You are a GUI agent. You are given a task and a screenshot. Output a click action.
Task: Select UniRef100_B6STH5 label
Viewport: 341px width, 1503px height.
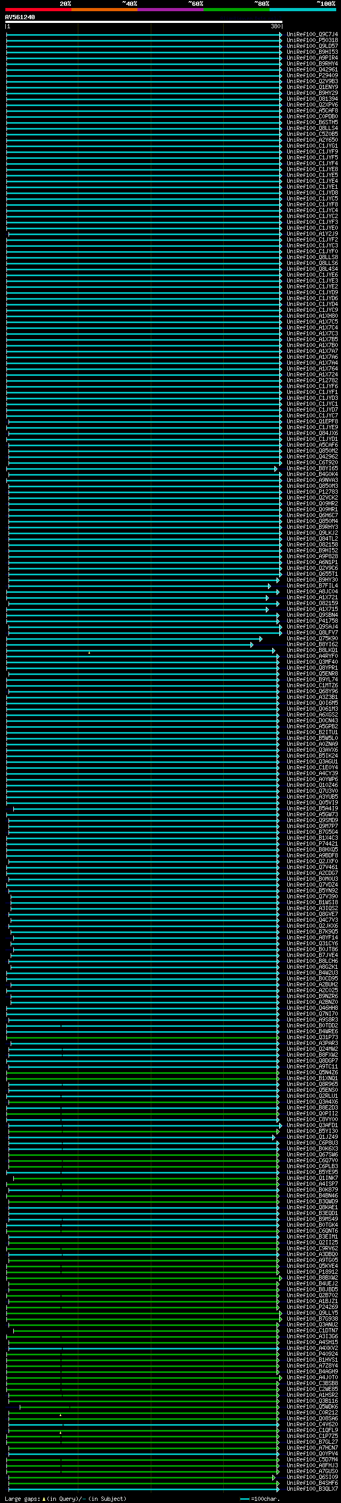coord(312,122)
